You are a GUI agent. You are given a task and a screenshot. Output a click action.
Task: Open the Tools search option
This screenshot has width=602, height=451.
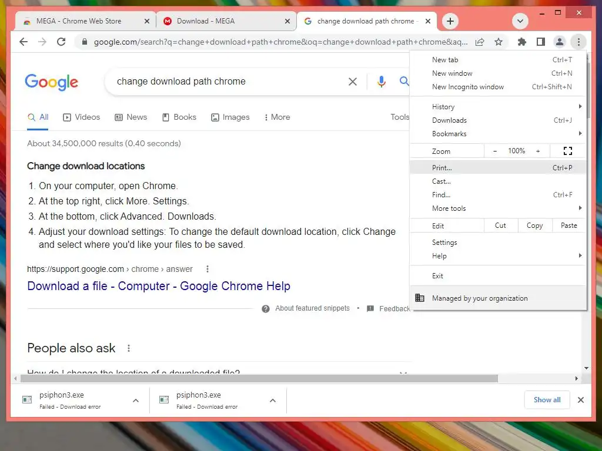pos(400,117)
